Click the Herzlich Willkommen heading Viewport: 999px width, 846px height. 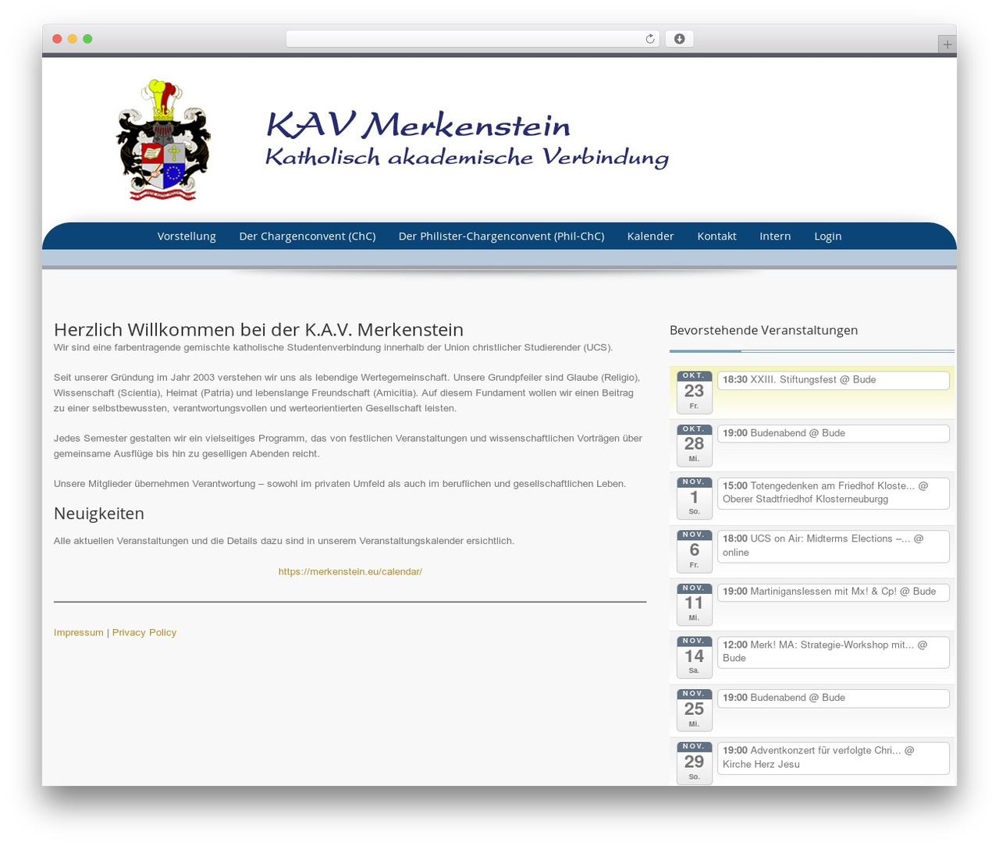coord(258,329)
